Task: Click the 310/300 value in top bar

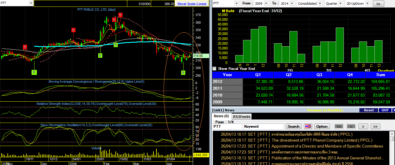Action: [145, 4]
